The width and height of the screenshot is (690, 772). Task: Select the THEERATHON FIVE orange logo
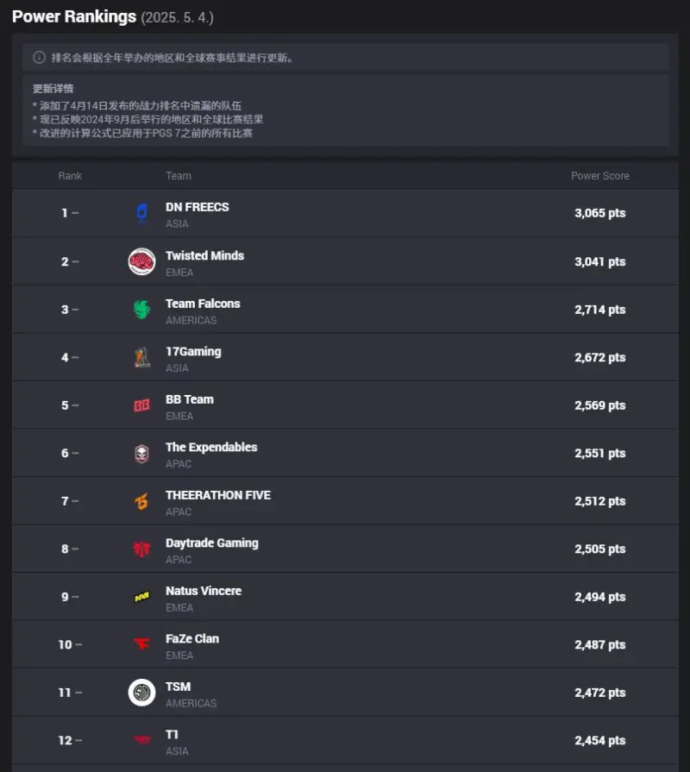click(x=141, y=501)
